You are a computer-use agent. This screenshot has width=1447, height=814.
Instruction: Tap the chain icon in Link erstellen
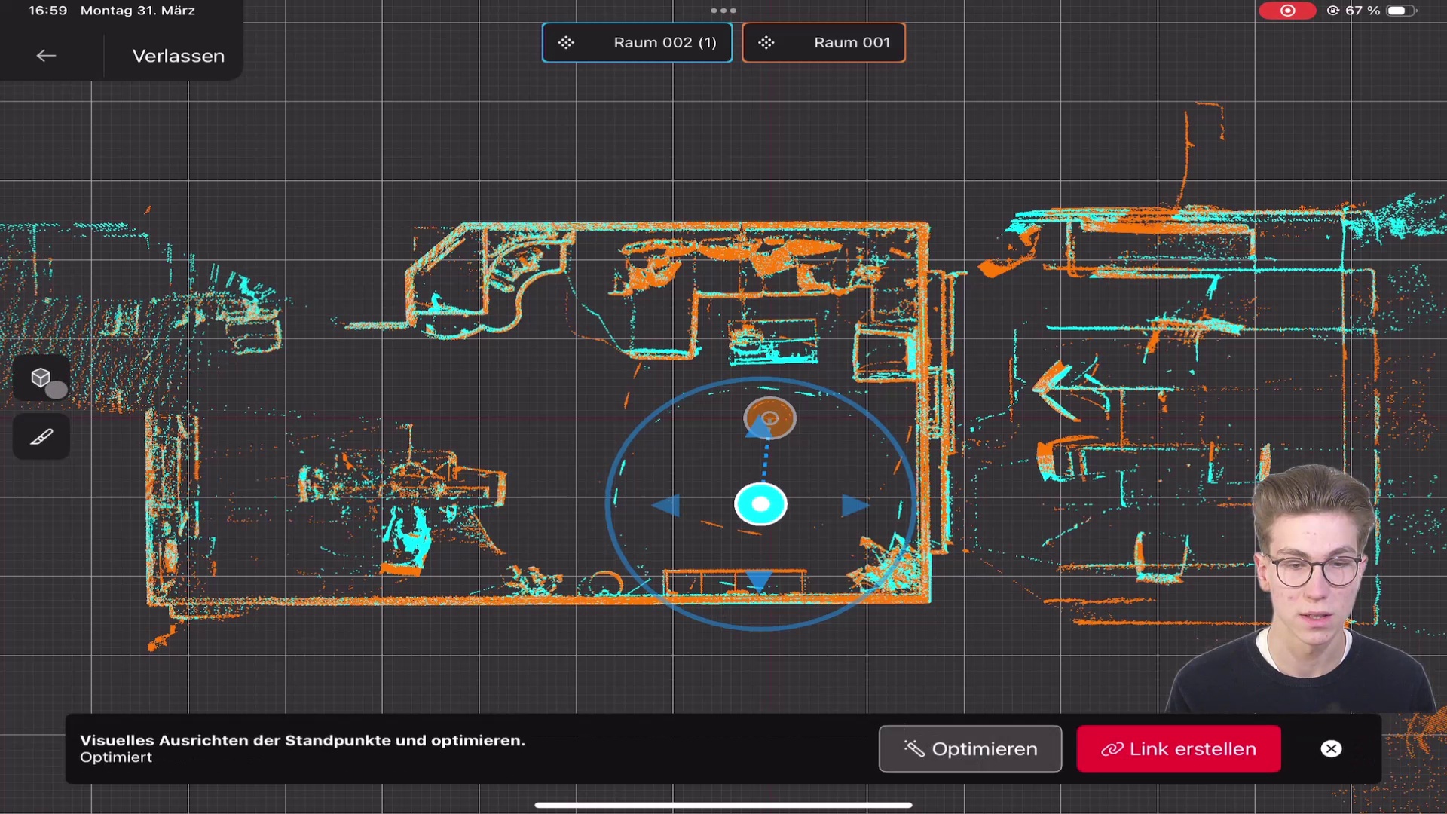pyautogui.click(x=1112, y=749)
